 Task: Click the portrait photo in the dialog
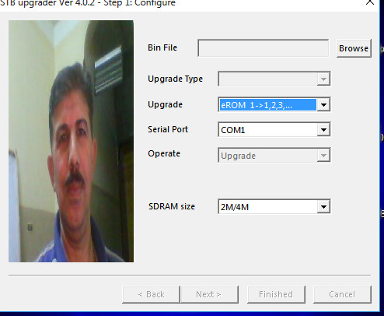[x=72, y=141]
